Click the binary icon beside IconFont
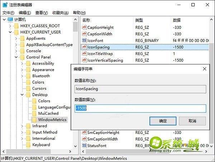Viewport: 215px width, 162px height. tap(84, 40)
